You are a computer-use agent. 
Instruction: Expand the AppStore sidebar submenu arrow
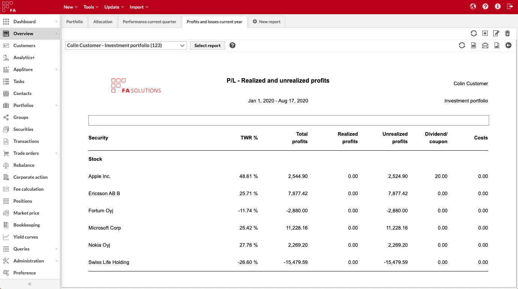57,70
